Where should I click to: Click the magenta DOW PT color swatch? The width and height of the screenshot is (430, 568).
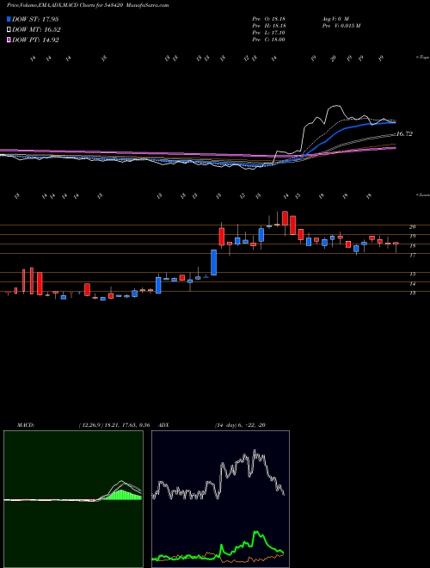[9, 40]
